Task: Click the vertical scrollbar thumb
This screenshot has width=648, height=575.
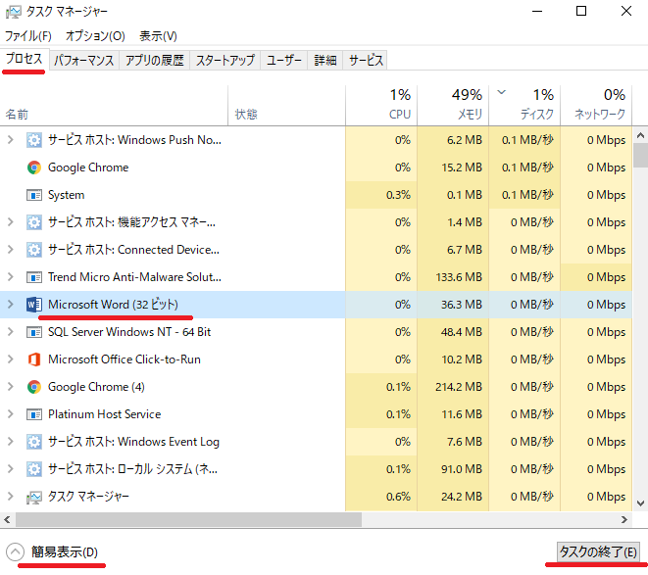Action: (x=640, y=155)
